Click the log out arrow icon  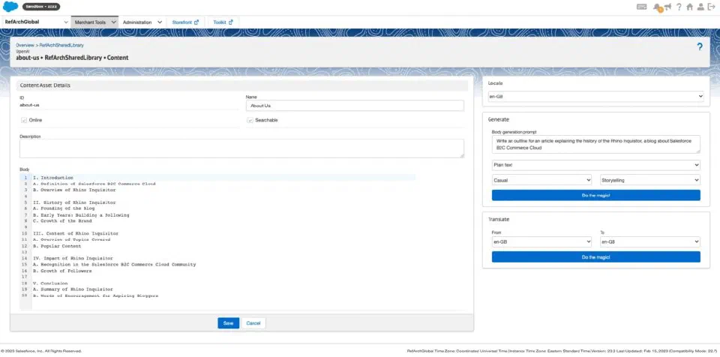(711, 7)
